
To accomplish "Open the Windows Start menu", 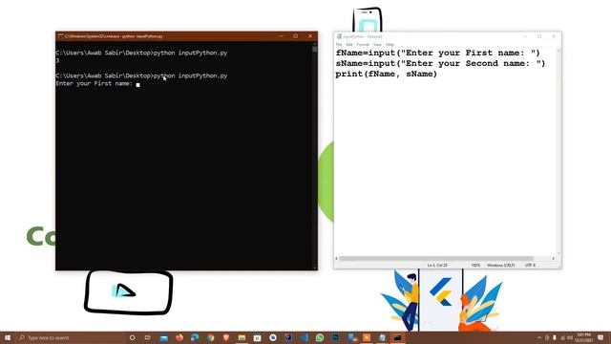I will [8, 337].
